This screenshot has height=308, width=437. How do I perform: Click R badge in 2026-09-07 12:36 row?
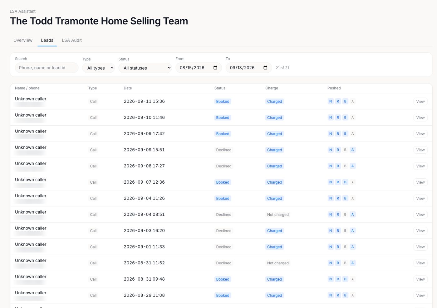pos(338,182)
